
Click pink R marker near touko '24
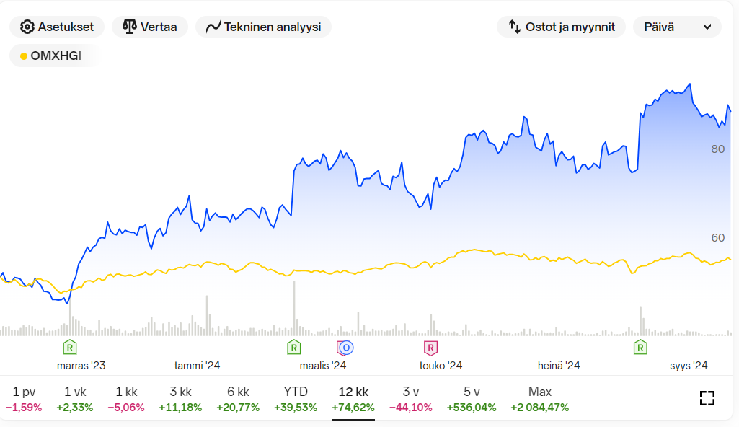[x=430, y=348]
